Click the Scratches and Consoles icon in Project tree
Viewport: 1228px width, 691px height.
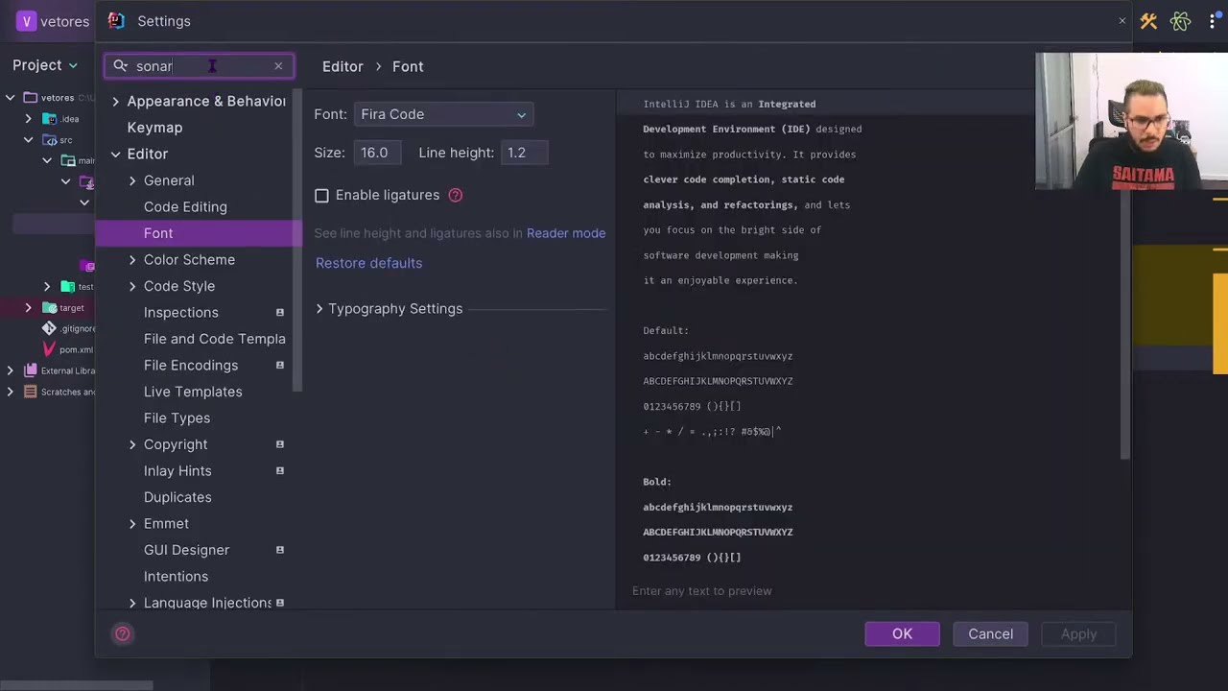point(31,392)
